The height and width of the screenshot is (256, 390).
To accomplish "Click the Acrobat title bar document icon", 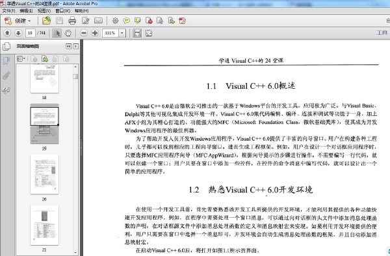I will tap(3, 3).
